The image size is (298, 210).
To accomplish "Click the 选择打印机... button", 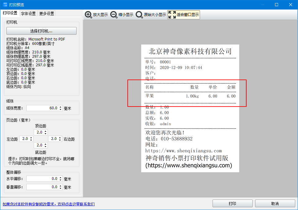I will pyautogui.click(x=41, y=31).
